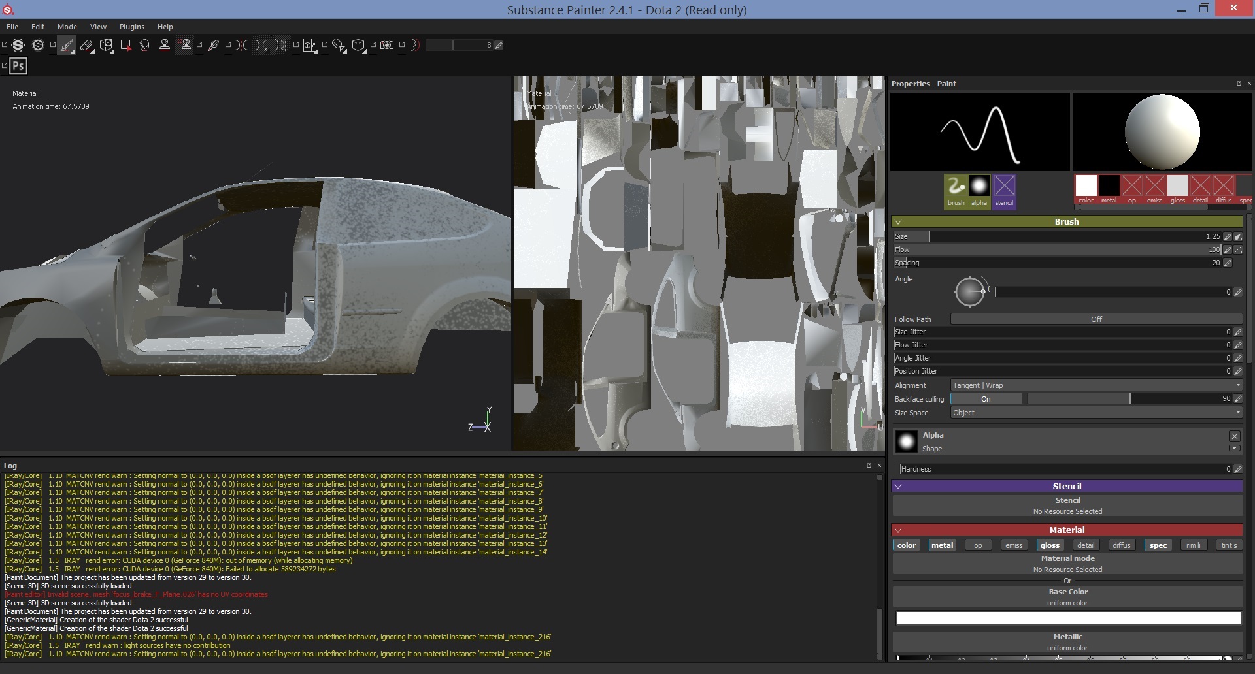Open the Alignment Tangent | Wrap dropdown
This screenshot has height=674, width=1255.
pyautogui.click(x=1096, y=385)
